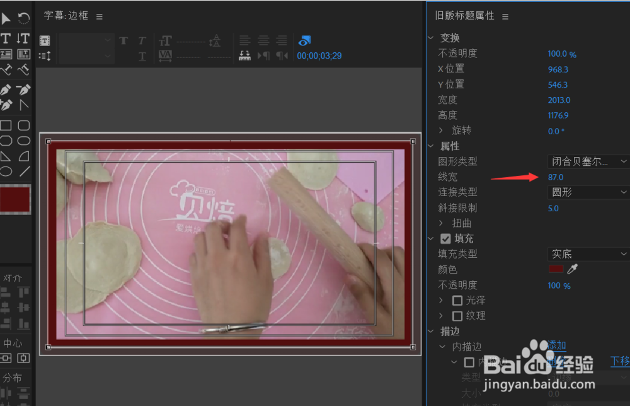The width and height of the screenshot is (630, 406).
Task: Click the fill 颜色 dark red swatch
Action: 556,269
